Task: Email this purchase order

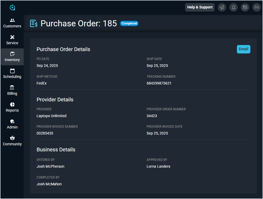Action: pyautogui.click(x=244, y=49)
